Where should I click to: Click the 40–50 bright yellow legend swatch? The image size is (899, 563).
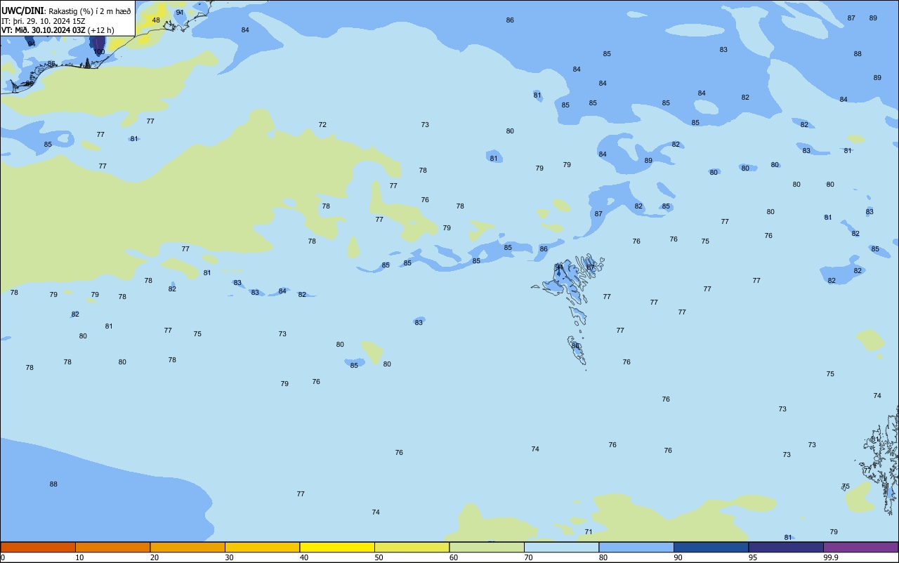tap(337, 547)
